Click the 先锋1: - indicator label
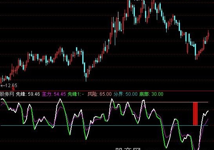Viewport: 214px width, 150px height. [76, 94]
